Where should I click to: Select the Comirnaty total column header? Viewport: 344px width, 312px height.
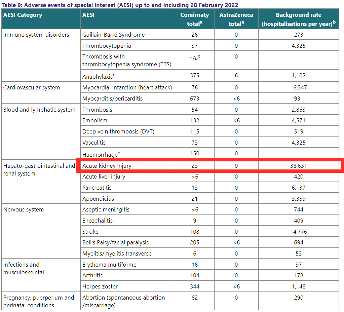[x=195, y=19]
